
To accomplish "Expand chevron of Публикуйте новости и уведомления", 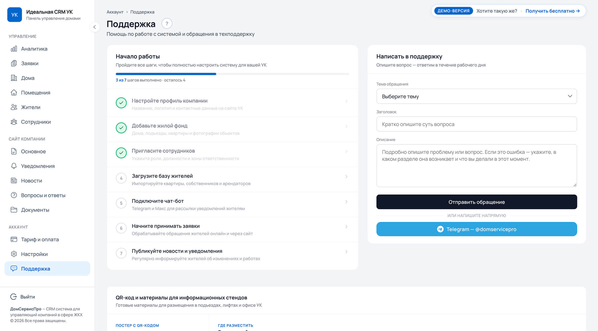I will pos(346,252).
